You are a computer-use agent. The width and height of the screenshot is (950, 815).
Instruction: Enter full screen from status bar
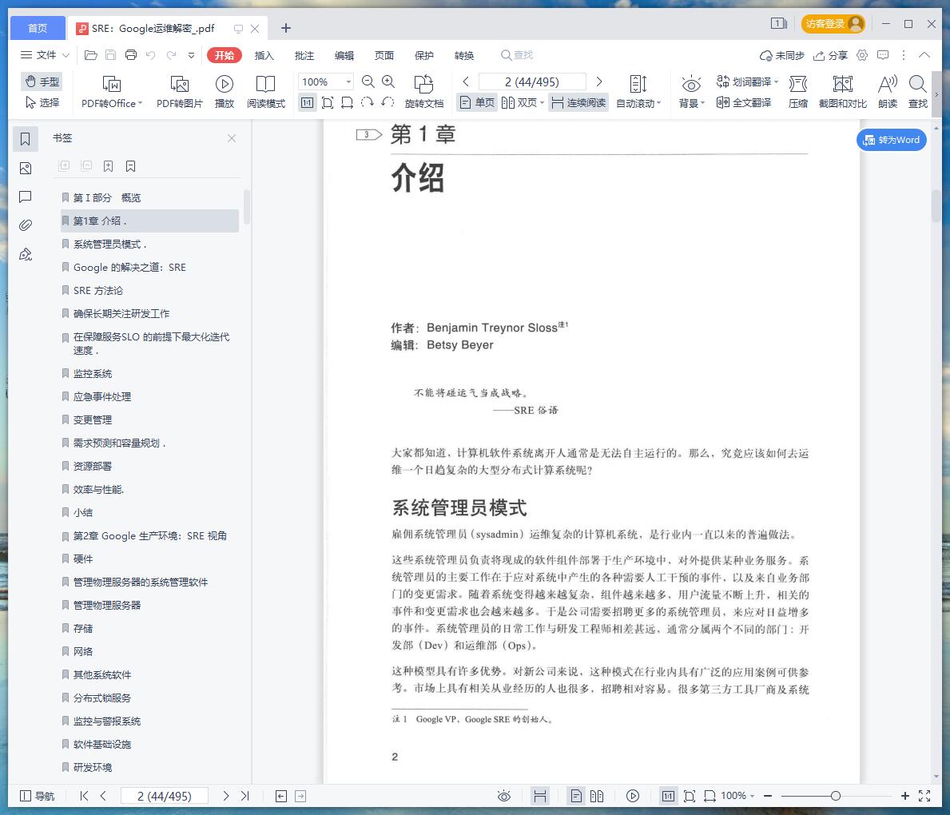pos(924,796)
